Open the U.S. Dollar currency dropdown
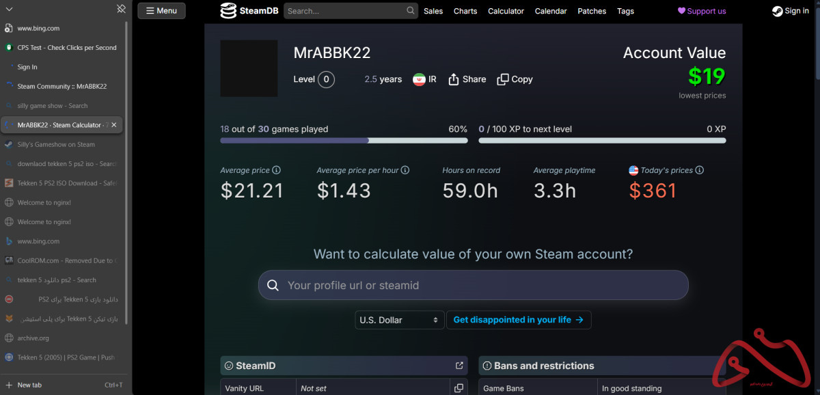The image size is (820, 395). pos(400,320)
